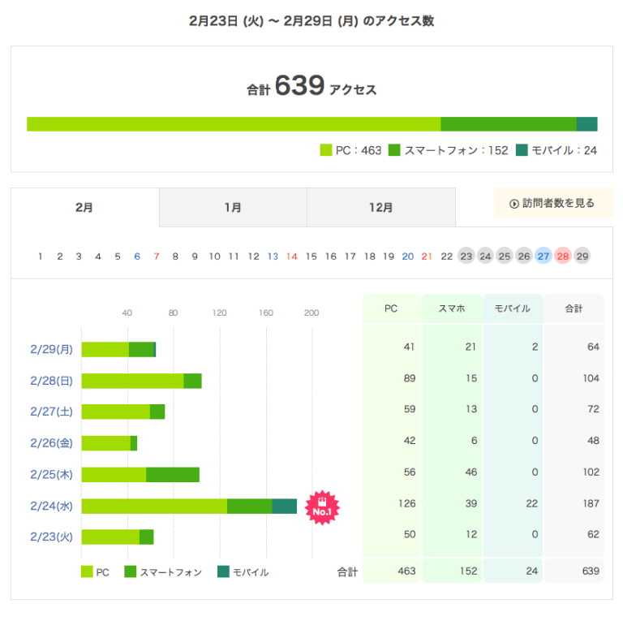Open the 2/27(土) date link
The width and height of the screenshot is (623, 621).
click(x=52, y=412)
